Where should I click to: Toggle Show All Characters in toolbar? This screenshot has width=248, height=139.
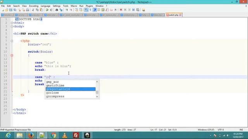point(90,10)
